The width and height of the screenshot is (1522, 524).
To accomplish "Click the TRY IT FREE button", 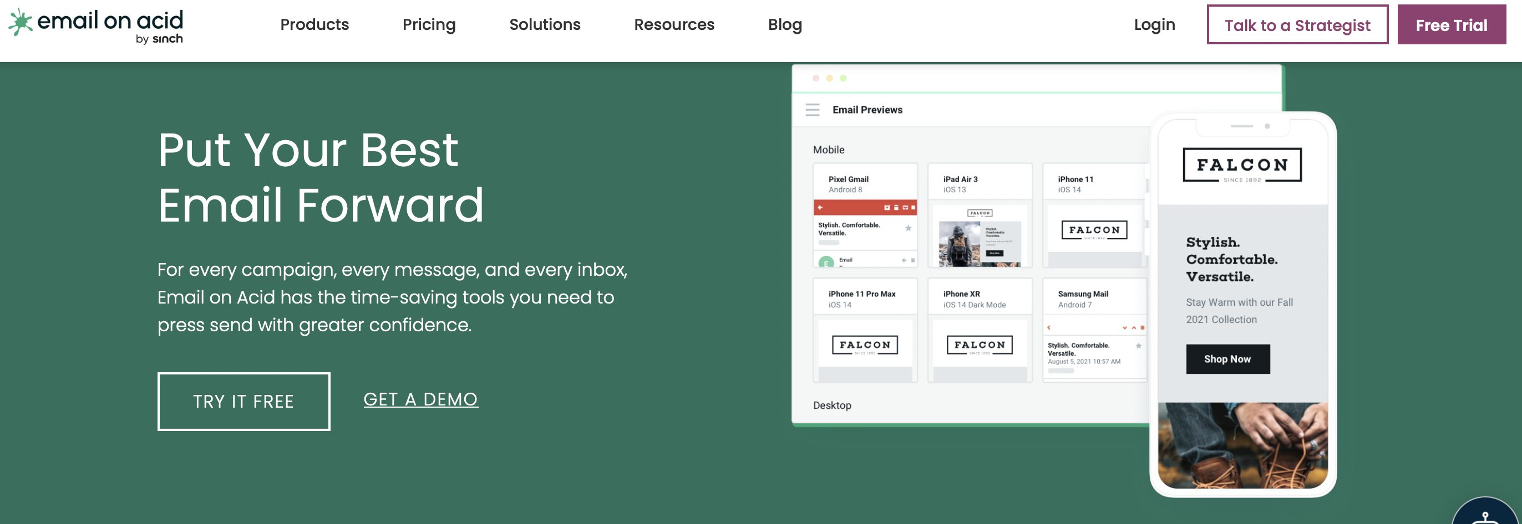I will coord(244,401).
